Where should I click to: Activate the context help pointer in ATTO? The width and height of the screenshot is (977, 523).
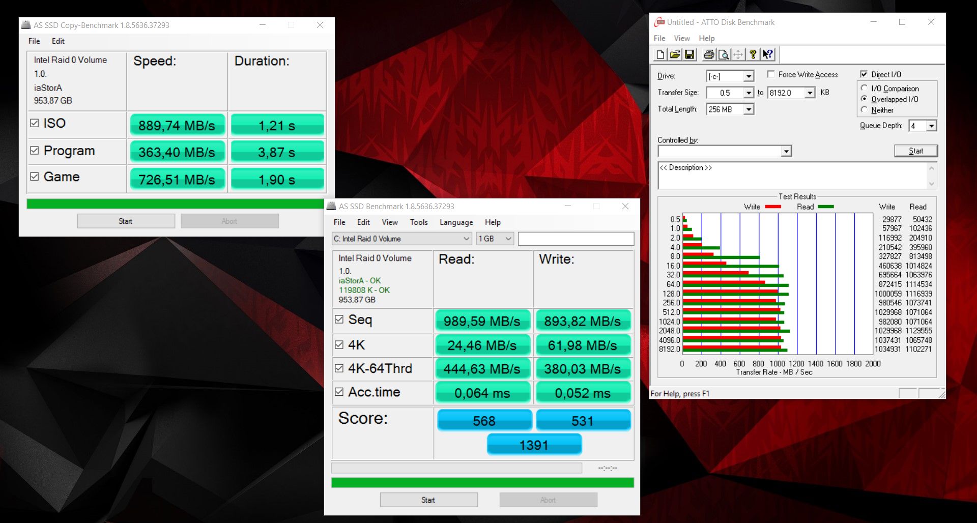768,54
